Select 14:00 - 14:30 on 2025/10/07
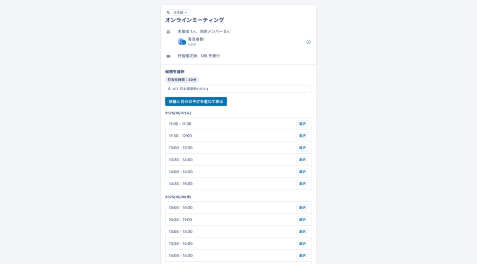 click(x=302, y=172)
